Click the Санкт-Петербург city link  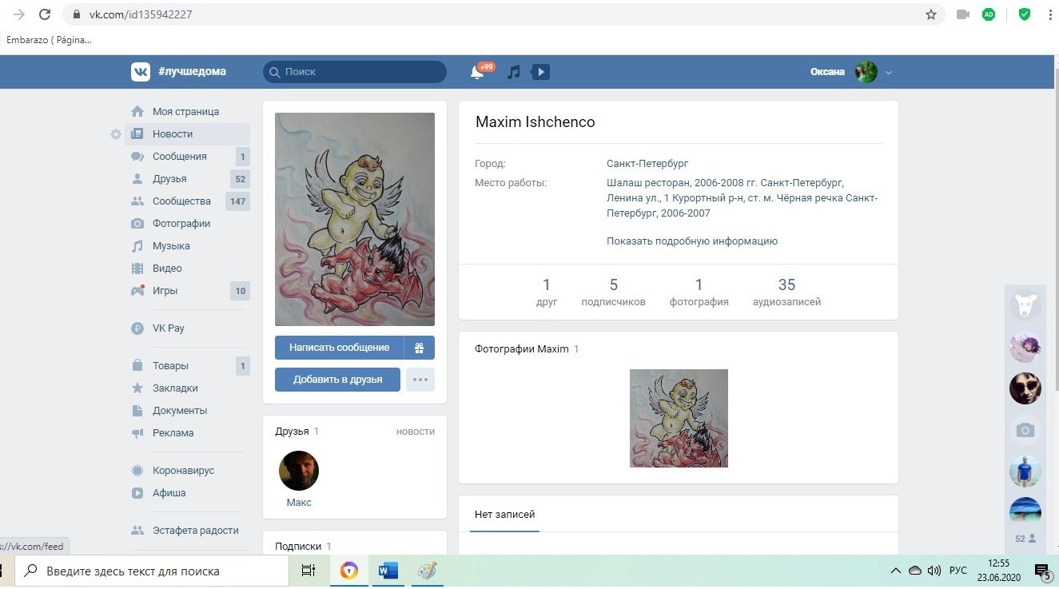point(647,164)
